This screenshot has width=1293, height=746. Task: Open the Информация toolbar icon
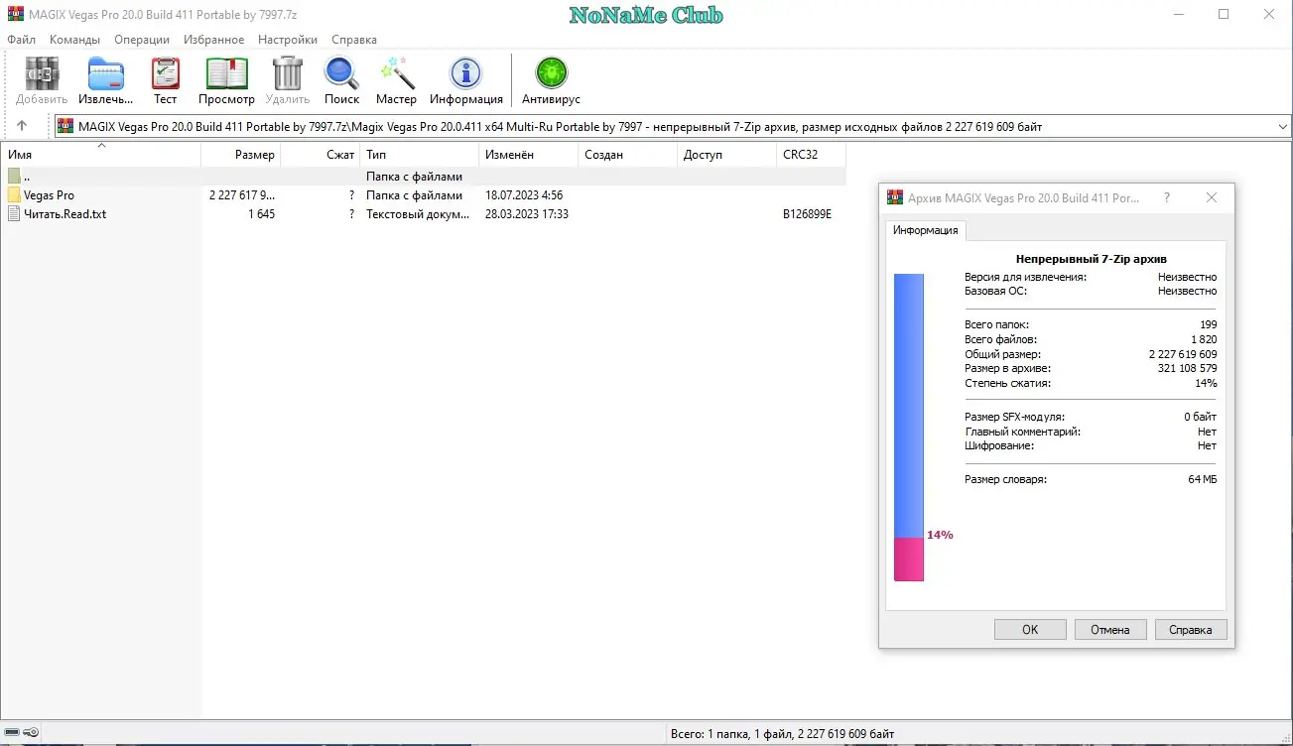click(x=465, y=74)
